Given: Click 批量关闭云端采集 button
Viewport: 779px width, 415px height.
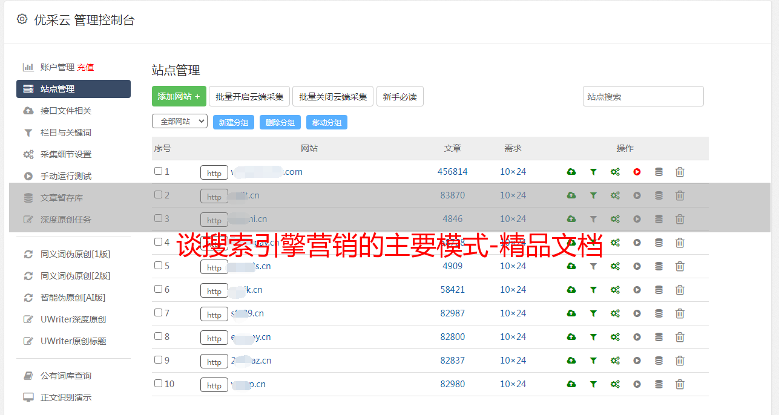Looking at the screenshot, I should 333,96.
